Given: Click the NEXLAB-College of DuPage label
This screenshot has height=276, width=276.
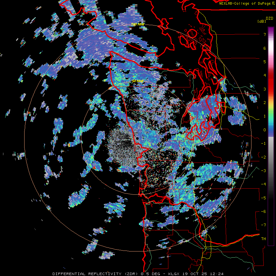Looking at the screenshot, I should pos(245,3).
